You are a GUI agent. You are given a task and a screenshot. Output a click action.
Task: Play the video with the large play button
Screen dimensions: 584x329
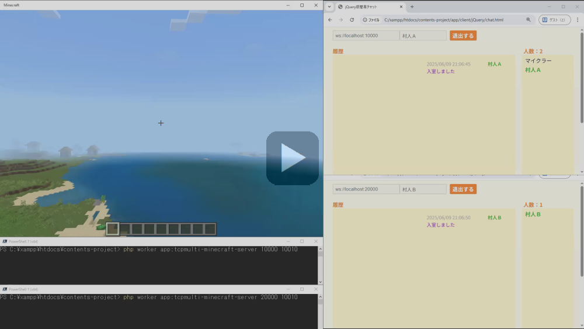[293, 158]
